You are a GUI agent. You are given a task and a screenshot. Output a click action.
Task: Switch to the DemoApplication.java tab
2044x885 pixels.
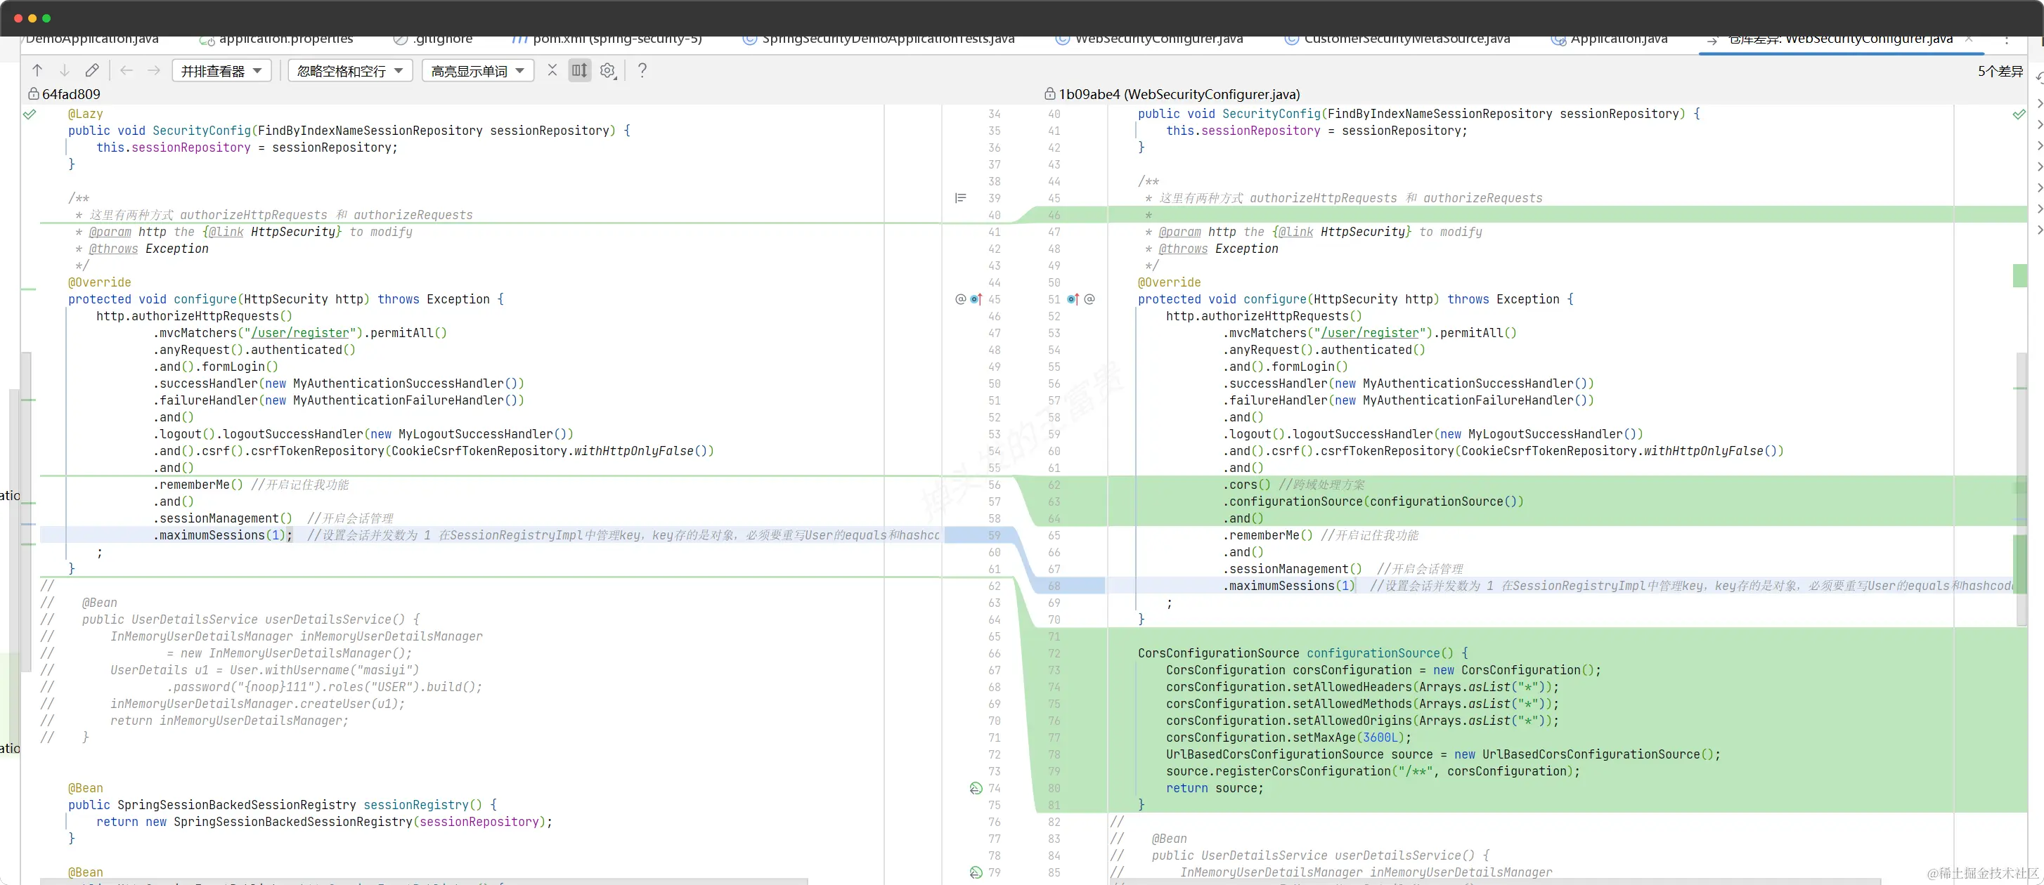tap(92, 39)
